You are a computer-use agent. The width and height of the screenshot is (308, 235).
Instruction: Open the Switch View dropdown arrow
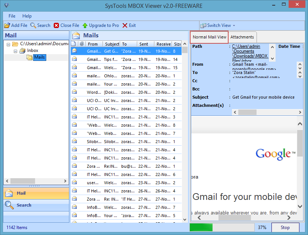(x=234, y=25)
